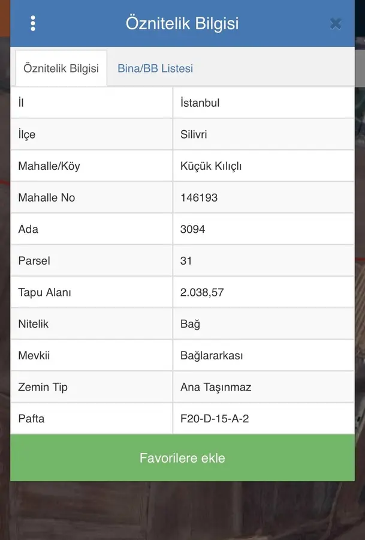
Task: Click the Mevkii value Bağlararkası
Action: (x=212, y=356)
